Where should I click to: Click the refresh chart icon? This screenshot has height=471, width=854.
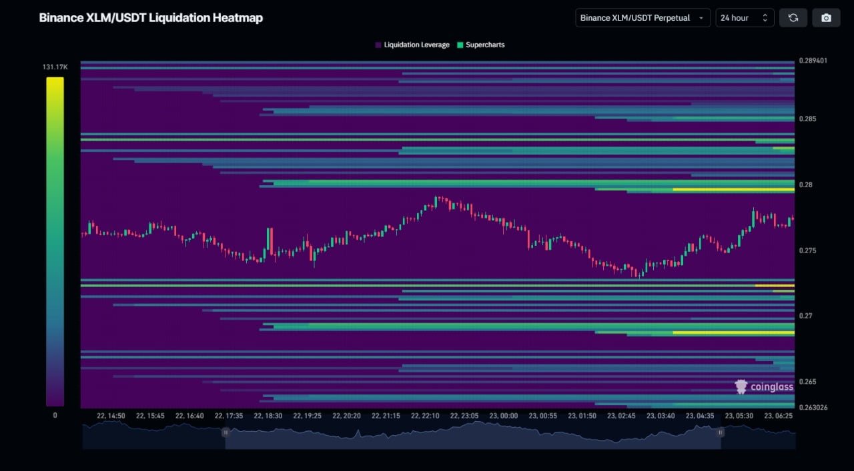(x=793, y=18)
